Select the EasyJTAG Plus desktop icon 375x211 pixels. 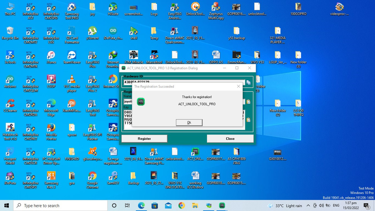[x=92, y=59]
